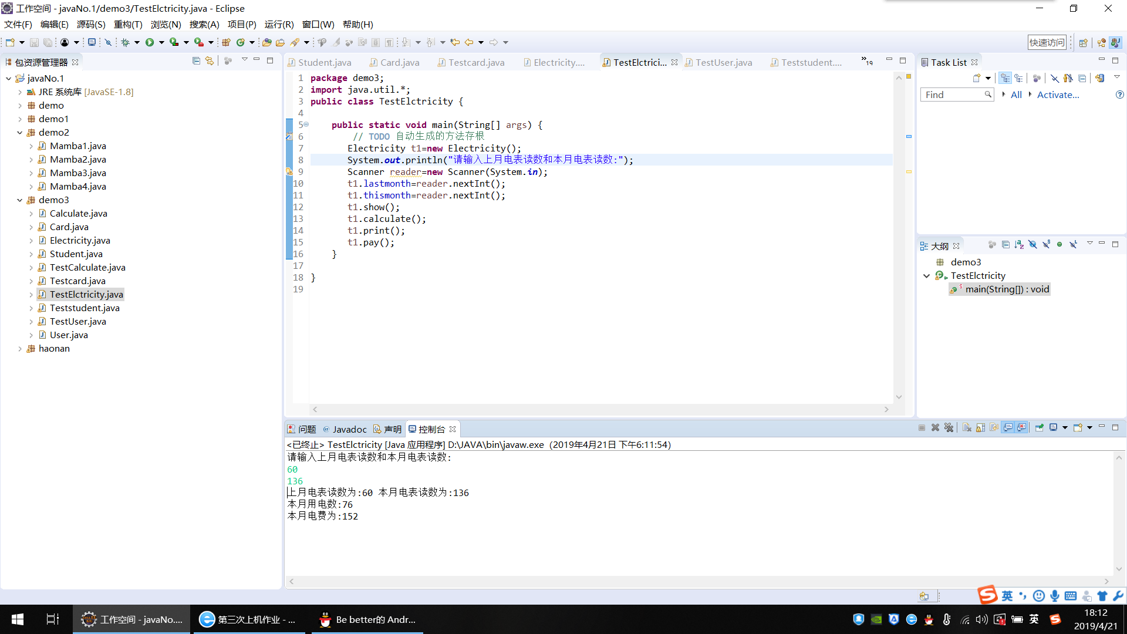Collapse the demo2 package tree
Screen dimensions: 1127x634
[20, 133]
